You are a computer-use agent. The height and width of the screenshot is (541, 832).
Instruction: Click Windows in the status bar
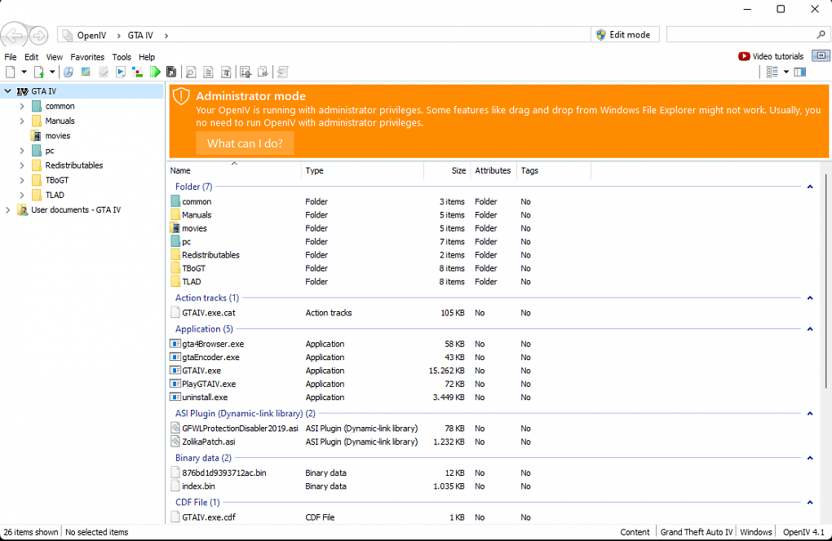coord(755,532)
